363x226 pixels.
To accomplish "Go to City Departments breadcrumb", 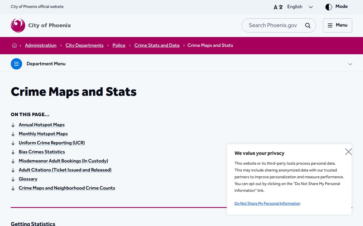I will point(85,45).
